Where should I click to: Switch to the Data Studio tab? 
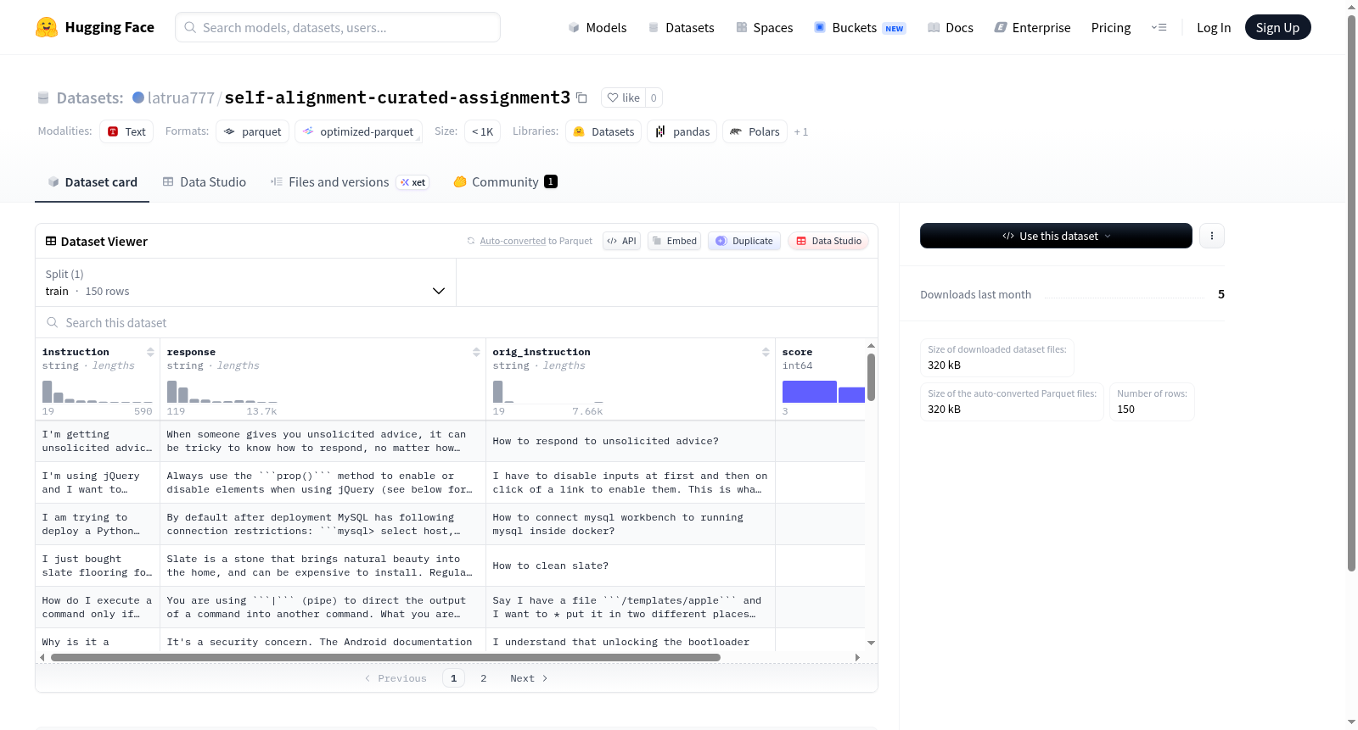click(205, 182)
